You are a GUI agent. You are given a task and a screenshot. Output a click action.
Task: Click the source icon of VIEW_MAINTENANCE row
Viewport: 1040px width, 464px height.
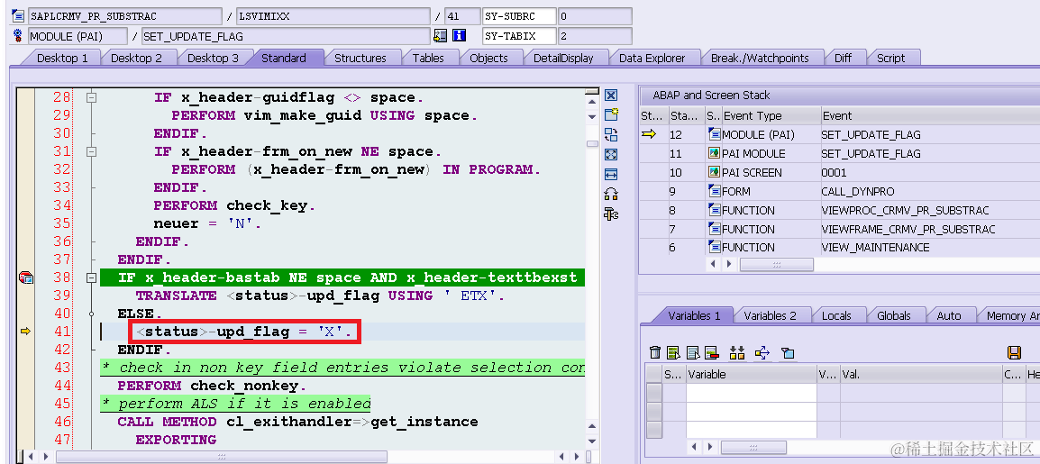[715, 247]
